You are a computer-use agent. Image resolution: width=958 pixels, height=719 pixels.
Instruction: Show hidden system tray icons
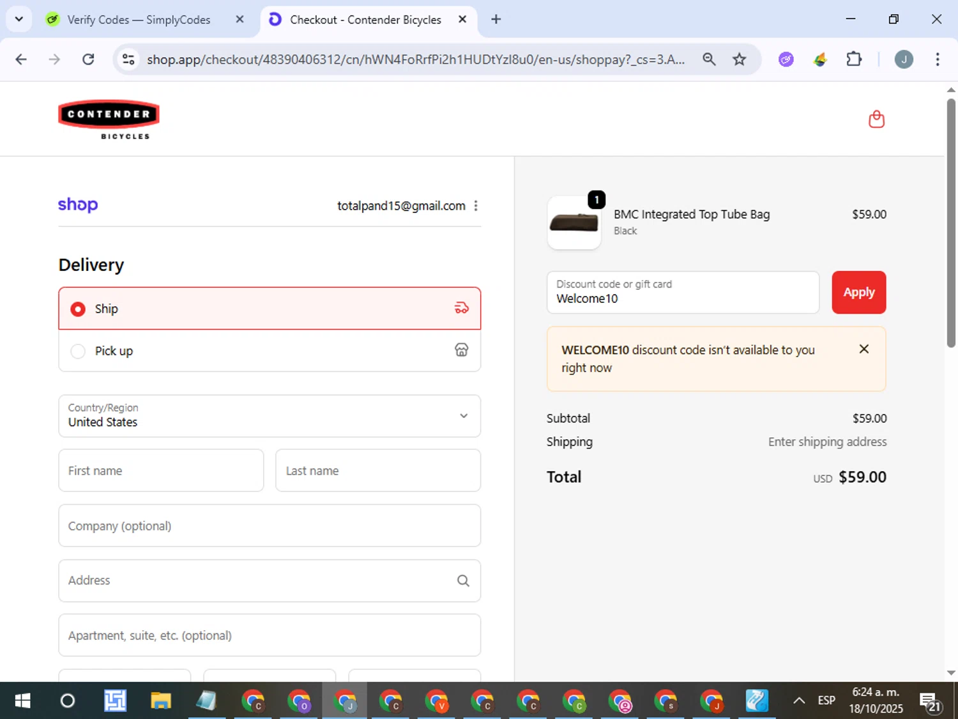coord(798,700)
